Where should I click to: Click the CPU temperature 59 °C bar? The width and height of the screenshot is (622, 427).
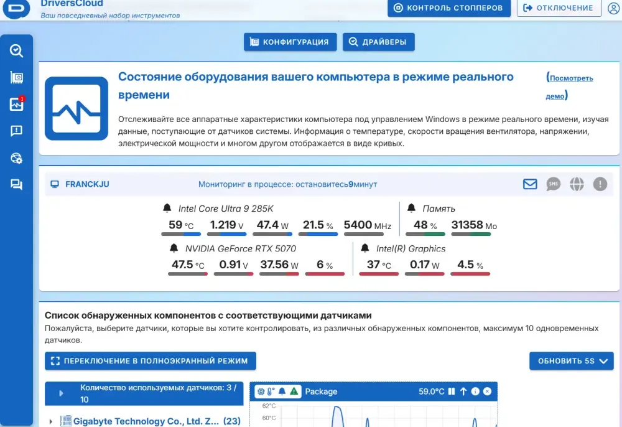click(181, 234)
